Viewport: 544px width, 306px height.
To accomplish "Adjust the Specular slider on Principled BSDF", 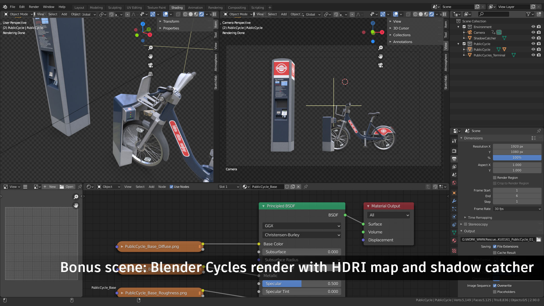I will (302, 284).
